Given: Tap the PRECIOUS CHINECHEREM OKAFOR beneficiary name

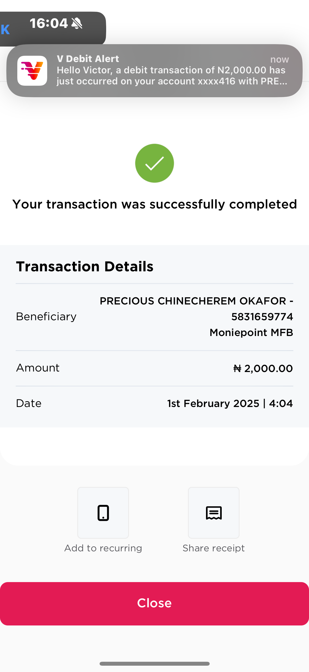Looking at the screenshot, I should [193, 301].
